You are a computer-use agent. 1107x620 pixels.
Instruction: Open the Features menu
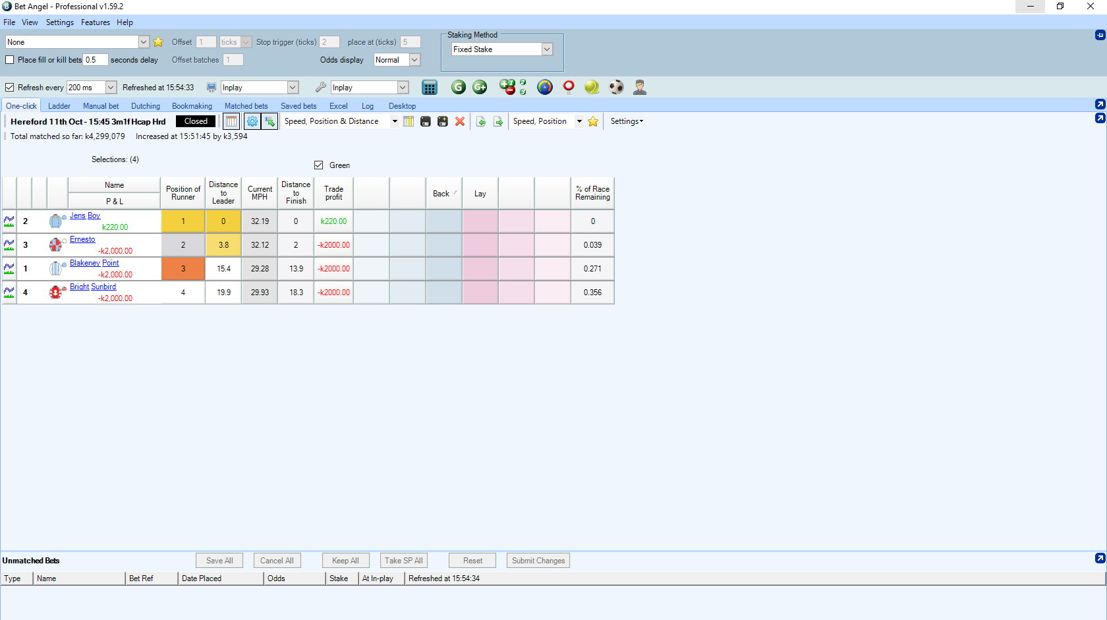pyautogui.click(x=96, y=22)
